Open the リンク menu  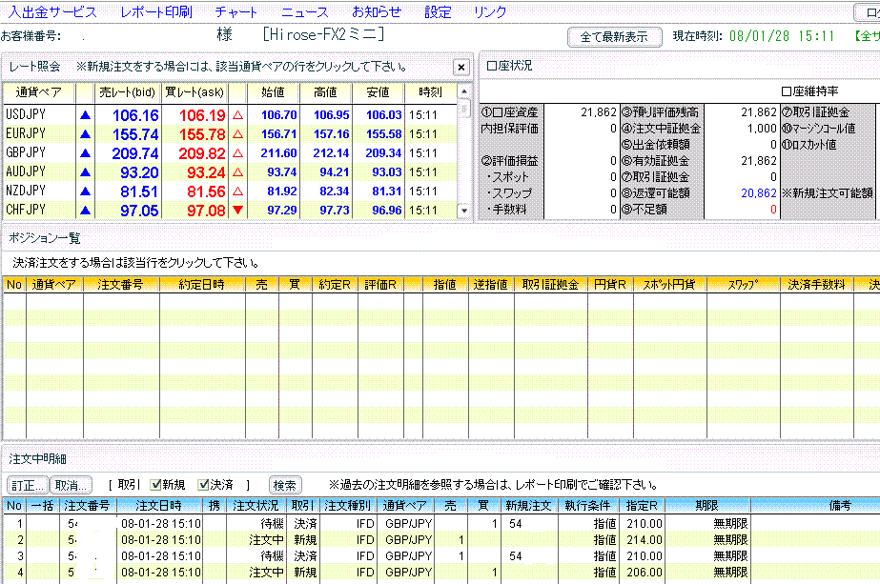tap(490, 11)
